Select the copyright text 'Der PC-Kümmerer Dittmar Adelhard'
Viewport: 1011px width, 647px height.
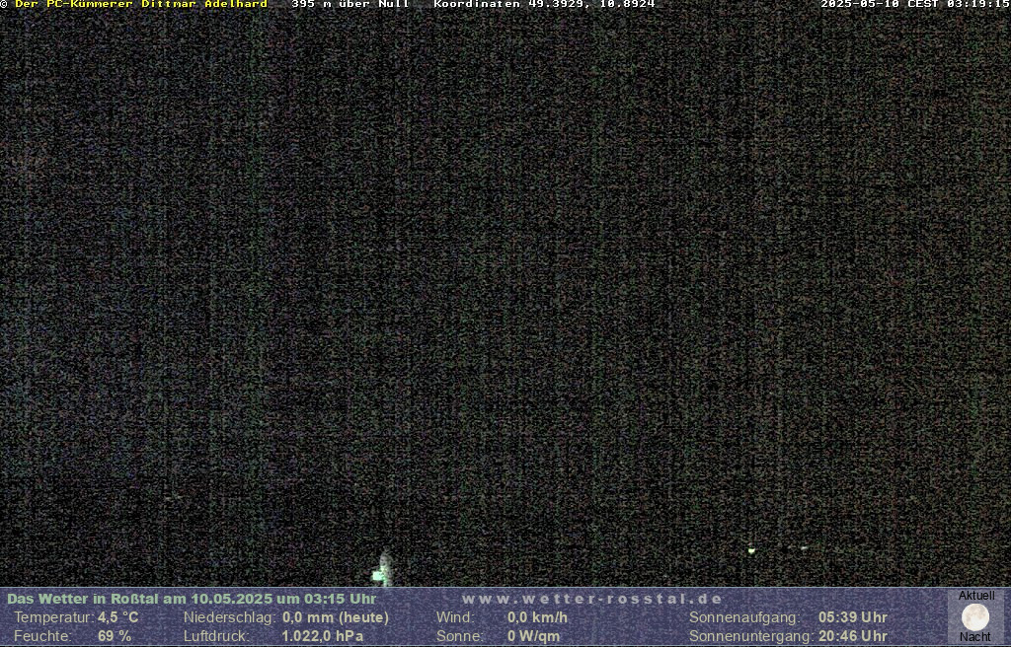[x=141, y=4]
